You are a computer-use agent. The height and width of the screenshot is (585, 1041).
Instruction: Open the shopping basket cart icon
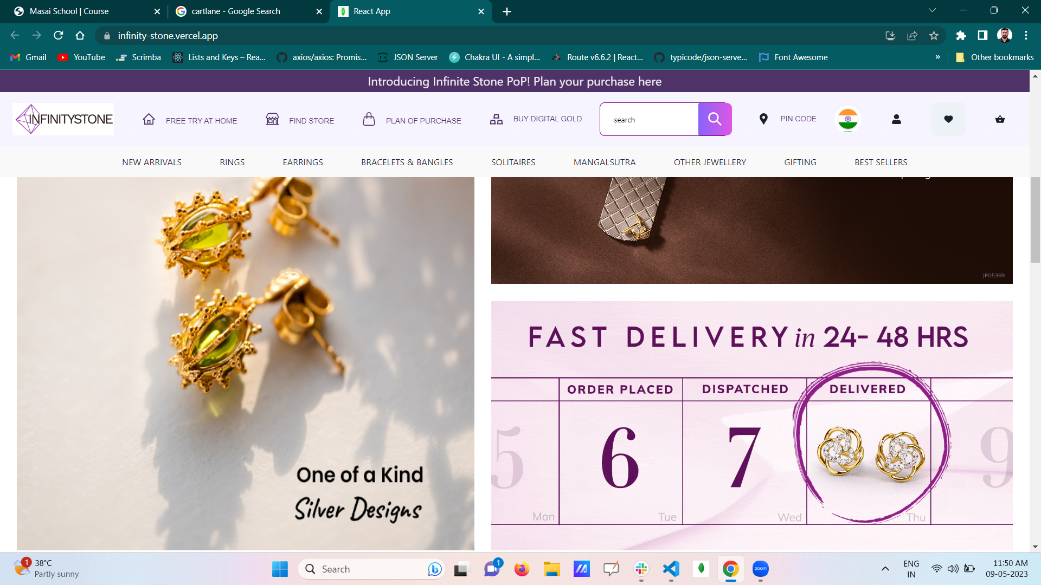click(x=1000, y=119)
